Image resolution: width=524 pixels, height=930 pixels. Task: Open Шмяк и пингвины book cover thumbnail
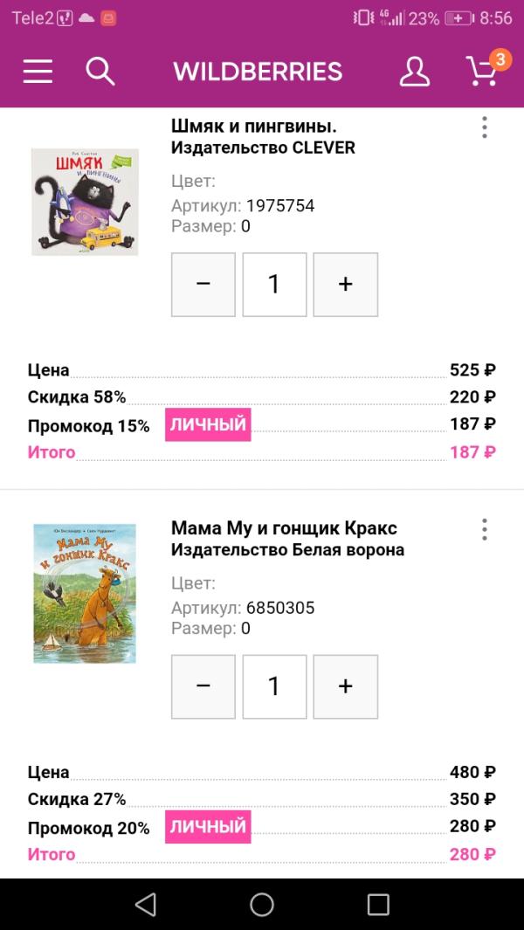[x=85, y=202]
